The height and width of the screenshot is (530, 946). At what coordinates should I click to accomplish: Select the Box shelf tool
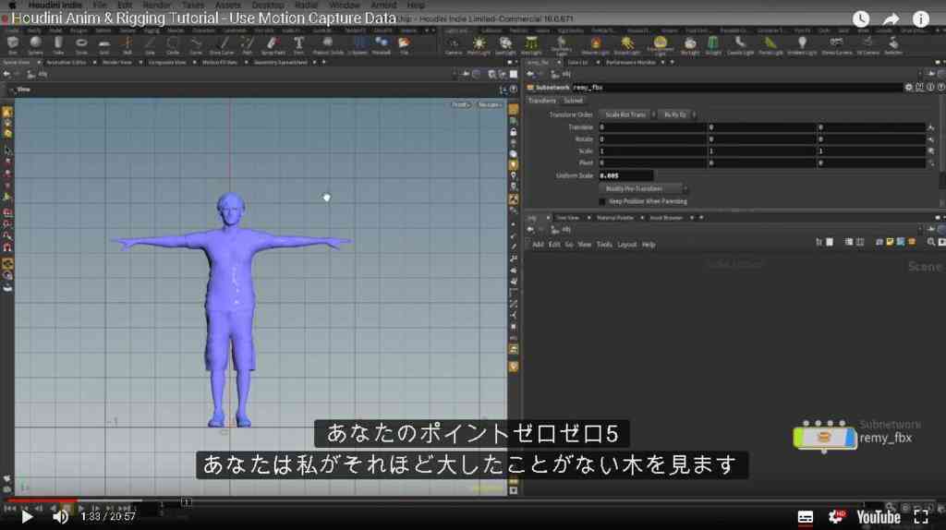click(13, 44)
